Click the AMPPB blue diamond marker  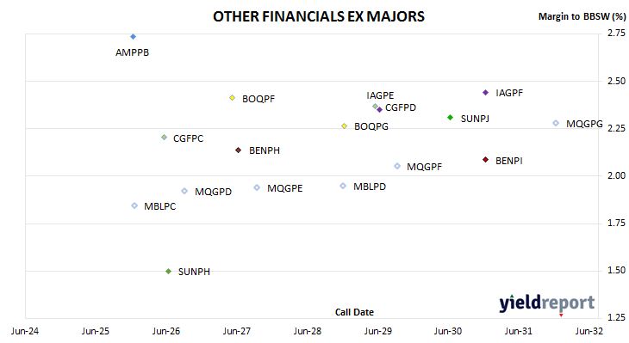(134, 37)
